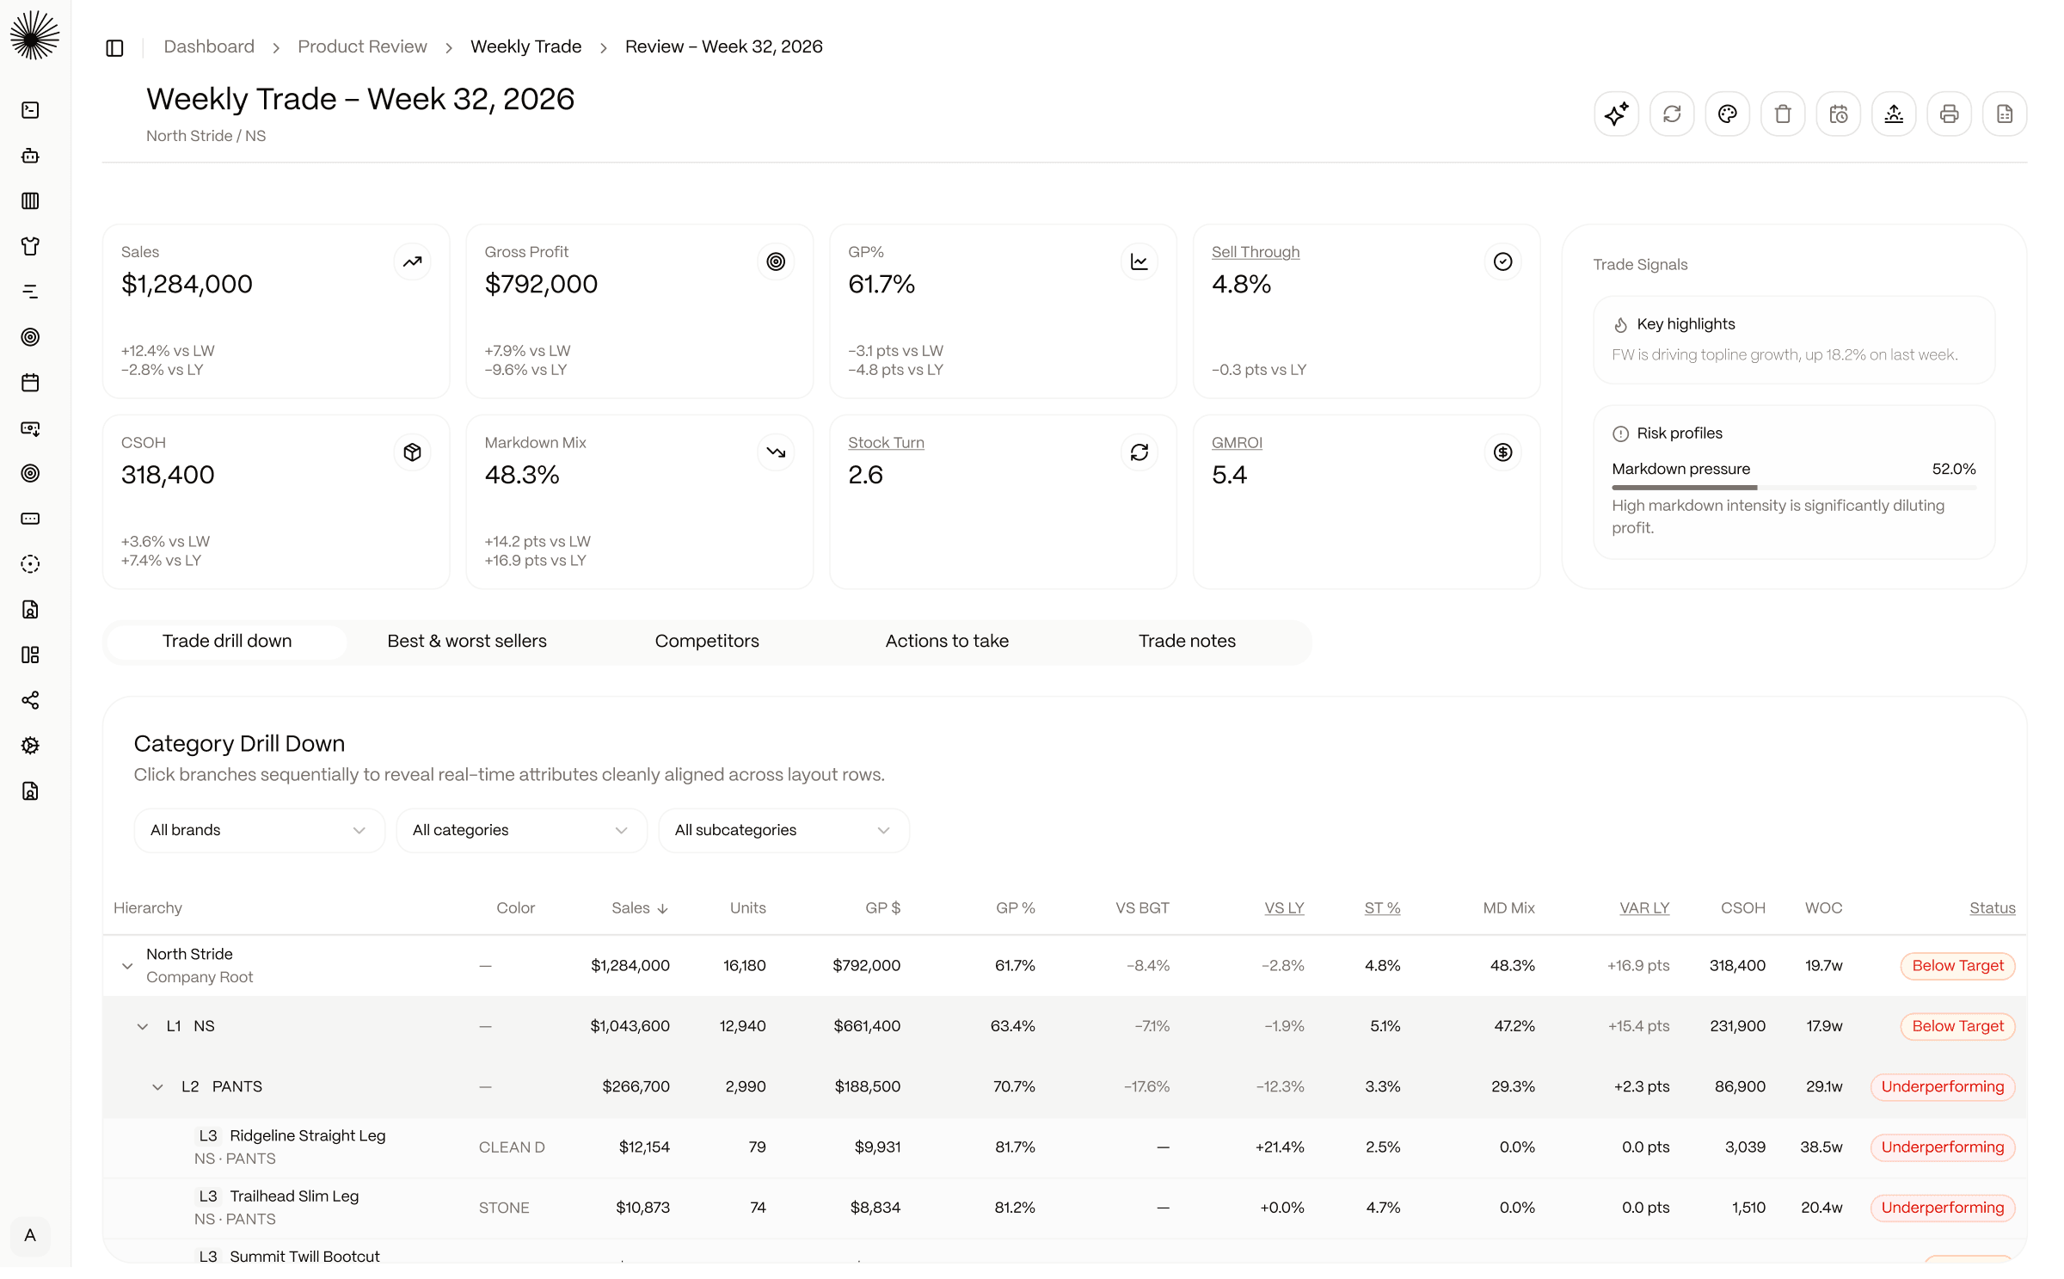Open the All brands dropdown

click(x=259, y=830)
